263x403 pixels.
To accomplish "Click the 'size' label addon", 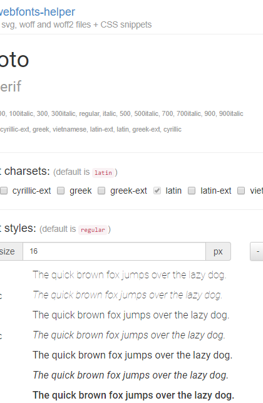I will (x=9, y=251).
